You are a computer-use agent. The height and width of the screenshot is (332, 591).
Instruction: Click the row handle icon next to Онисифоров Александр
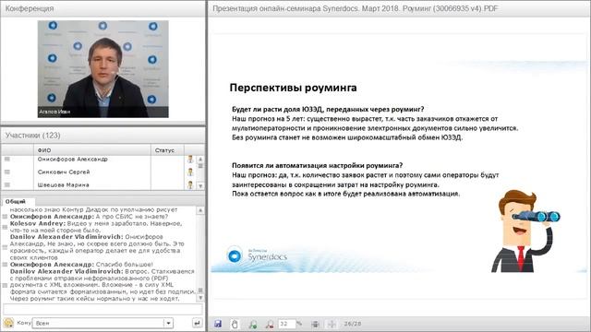[7, 160]
